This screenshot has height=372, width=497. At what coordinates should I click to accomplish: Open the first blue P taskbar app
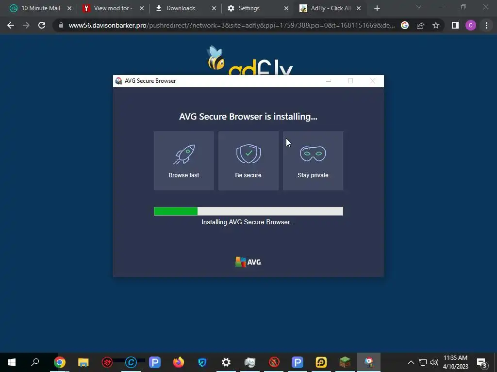(x=155, y=362)
